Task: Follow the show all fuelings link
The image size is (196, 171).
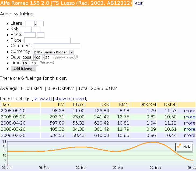Action: click(42, 99)
